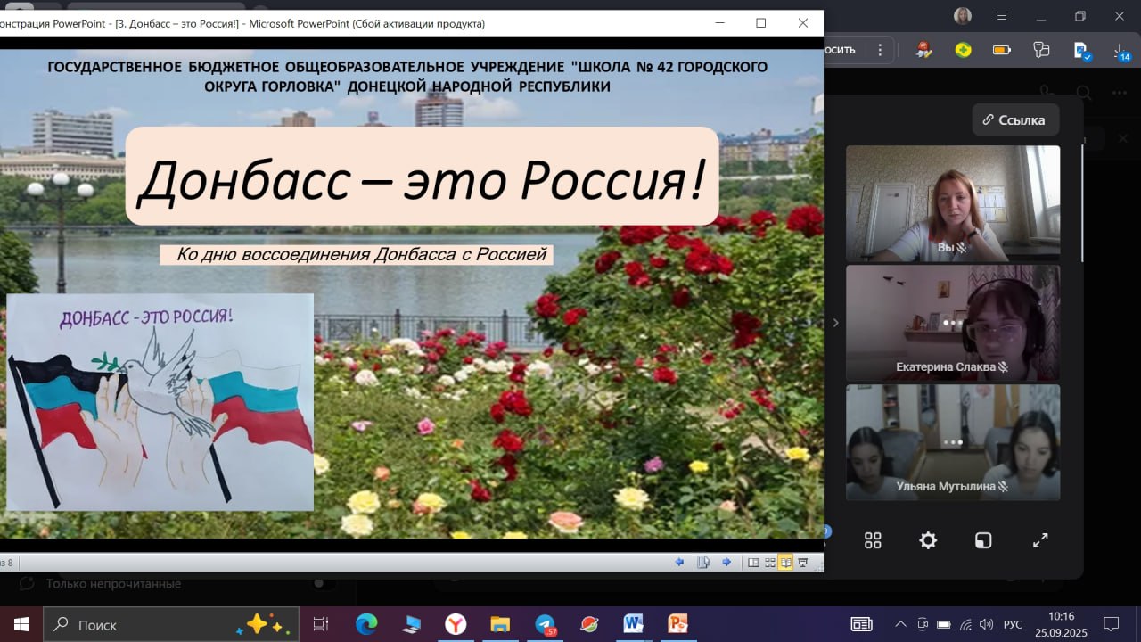Viewport: 1141px width, 642px height.
Task: Open Telegram from taskbar
Action: tap(545, 624)
